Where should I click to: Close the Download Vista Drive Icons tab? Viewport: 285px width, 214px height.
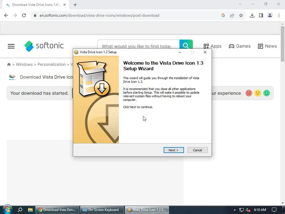(x=65, y=5)
